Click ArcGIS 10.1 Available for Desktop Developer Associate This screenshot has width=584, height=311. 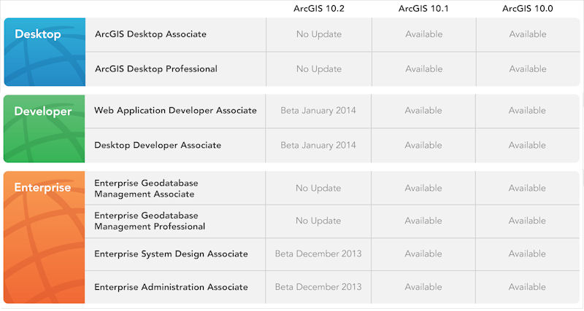tap(423, 146)
